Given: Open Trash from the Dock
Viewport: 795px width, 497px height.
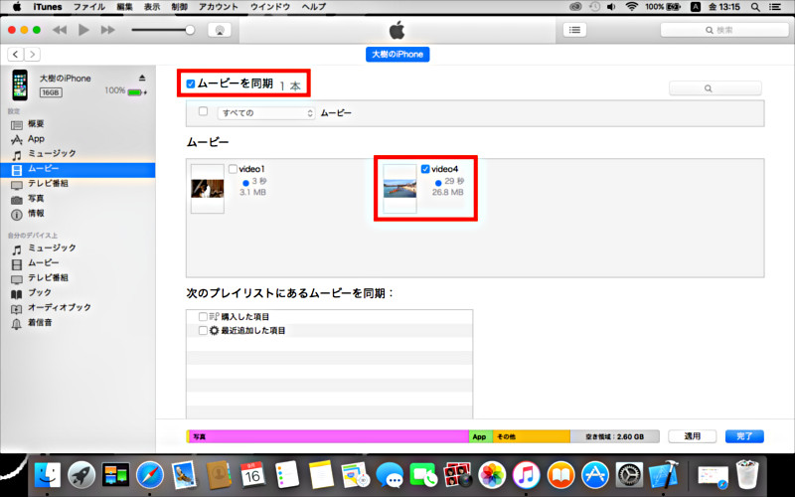Looking at the screenshot, I should [747, 475].
